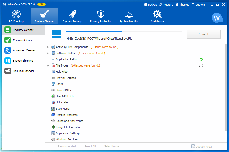Go to Privacy Protector tab

pyautogui.click(x=101, y=16)
